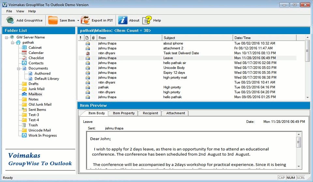
Task: Click the Sent Items folder icon
Action: pyautogui.click(x=24, y=110)
